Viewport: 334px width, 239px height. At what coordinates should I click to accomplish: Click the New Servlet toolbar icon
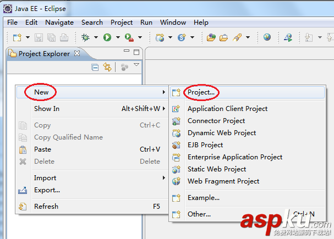182,37
